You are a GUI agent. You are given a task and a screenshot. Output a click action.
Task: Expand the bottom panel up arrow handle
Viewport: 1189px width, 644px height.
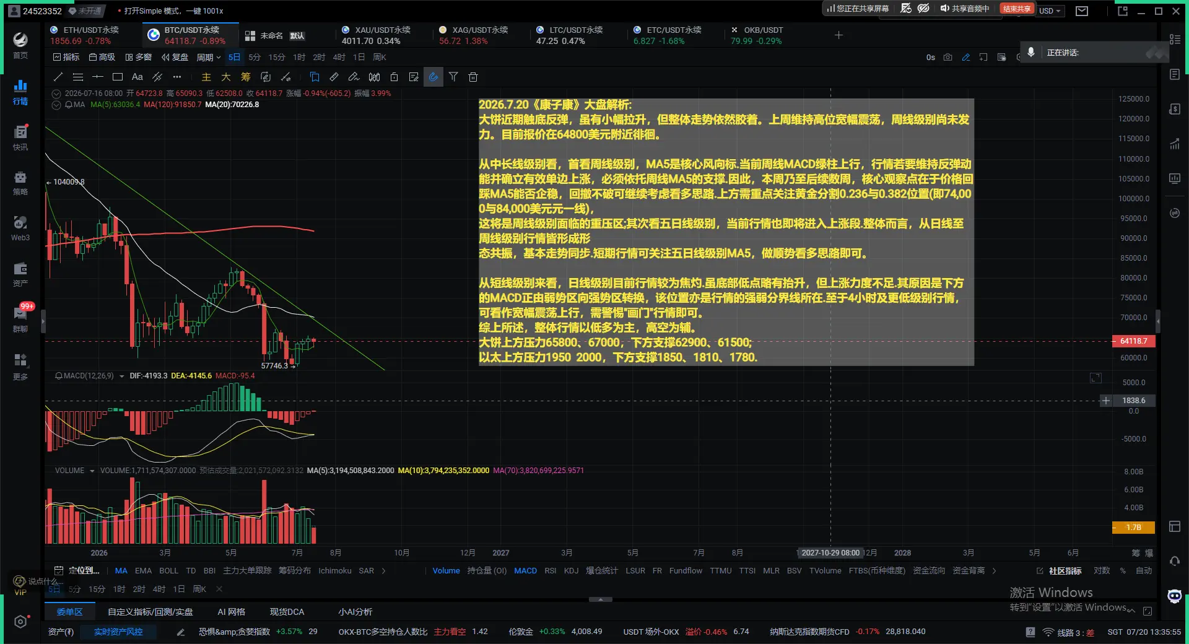coord(600,599)
